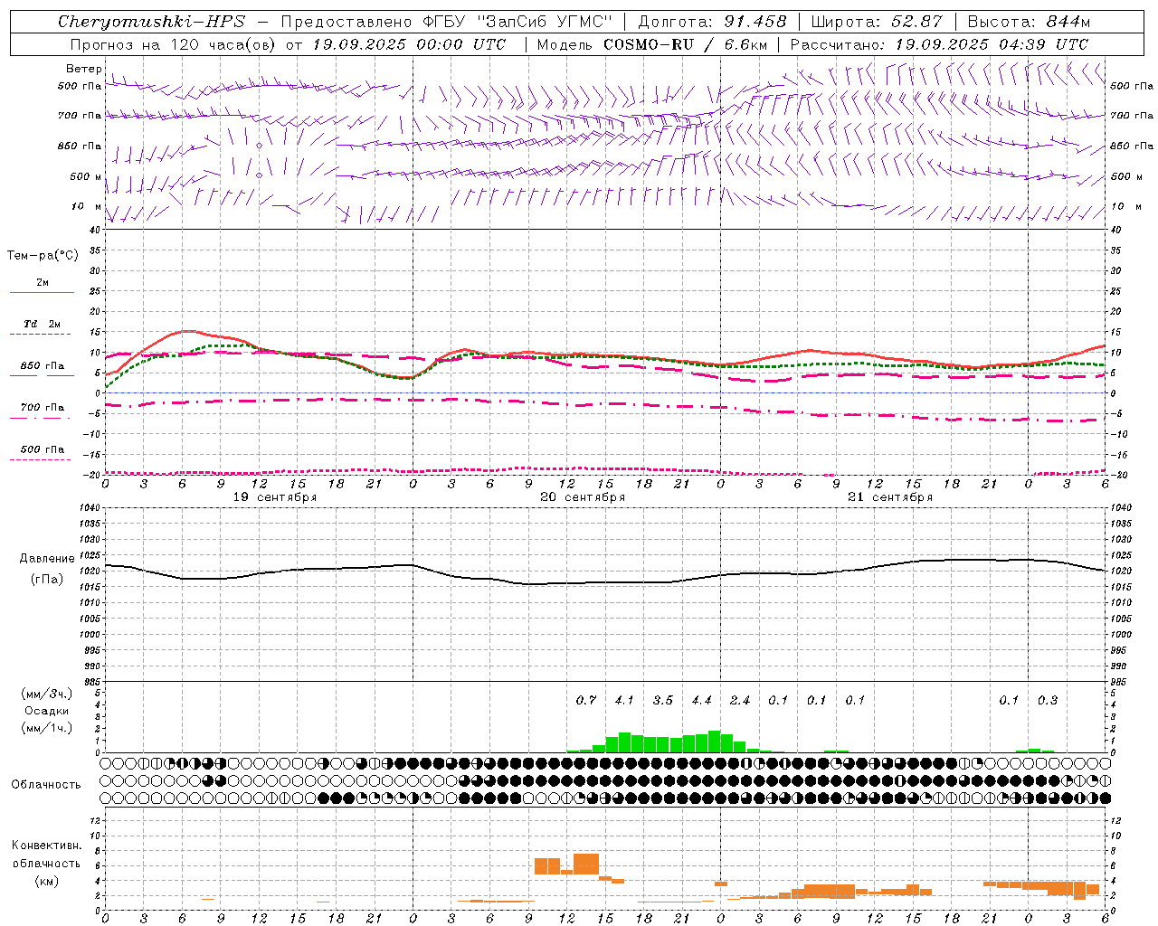Click the Облачность panel label
This screenshot has height=926, width=1158.
(x=46, y=785)
